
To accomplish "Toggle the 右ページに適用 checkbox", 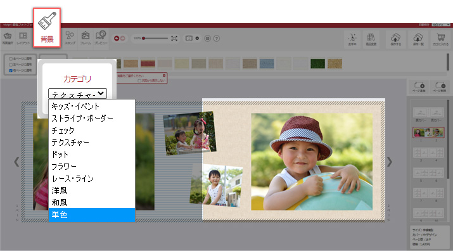I will pos(11,70).
